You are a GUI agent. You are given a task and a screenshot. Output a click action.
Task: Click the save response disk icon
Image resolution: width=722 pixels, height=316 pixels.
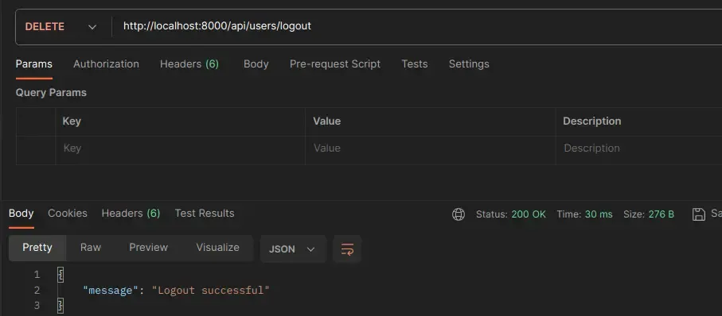tap(698, 214)
